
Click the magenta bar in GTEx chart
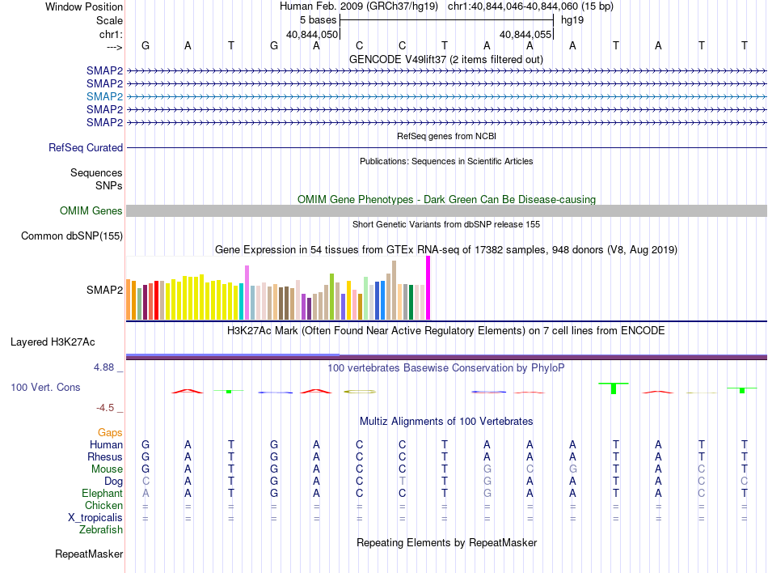point(428,288)
